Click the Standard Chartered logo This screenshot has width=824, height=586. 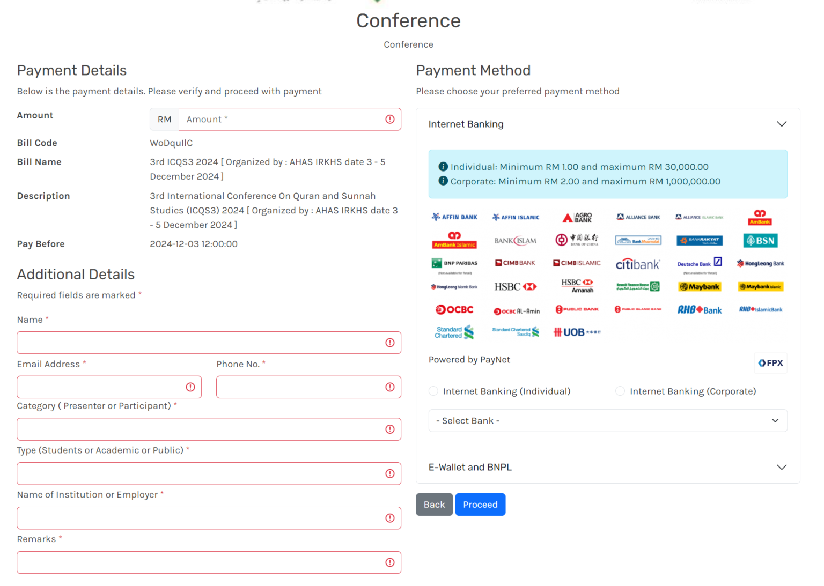pyautogui.click(x=454, y=332)
